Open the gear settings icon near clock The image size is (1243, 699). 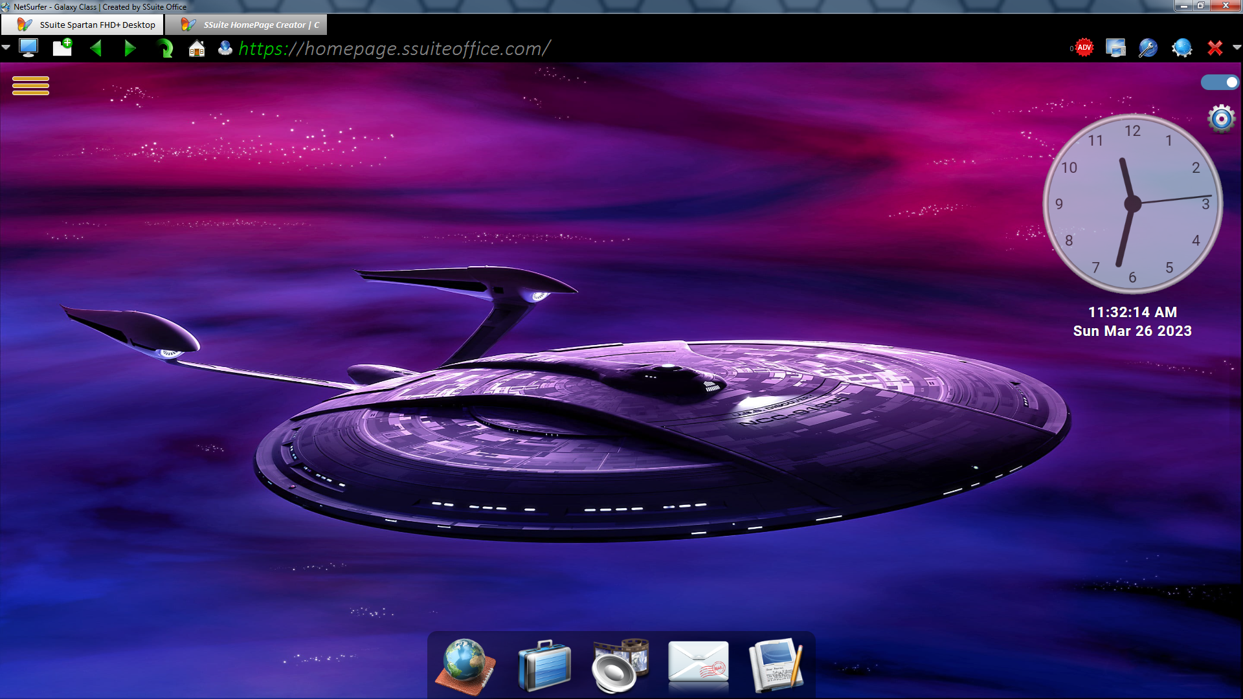click(x=1221, y=119)
